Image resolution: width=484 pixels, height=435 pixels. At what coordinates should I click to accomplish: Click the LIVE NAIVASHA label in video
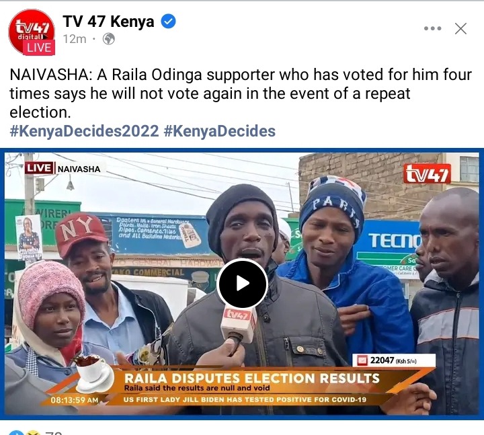tap(63, 169)
